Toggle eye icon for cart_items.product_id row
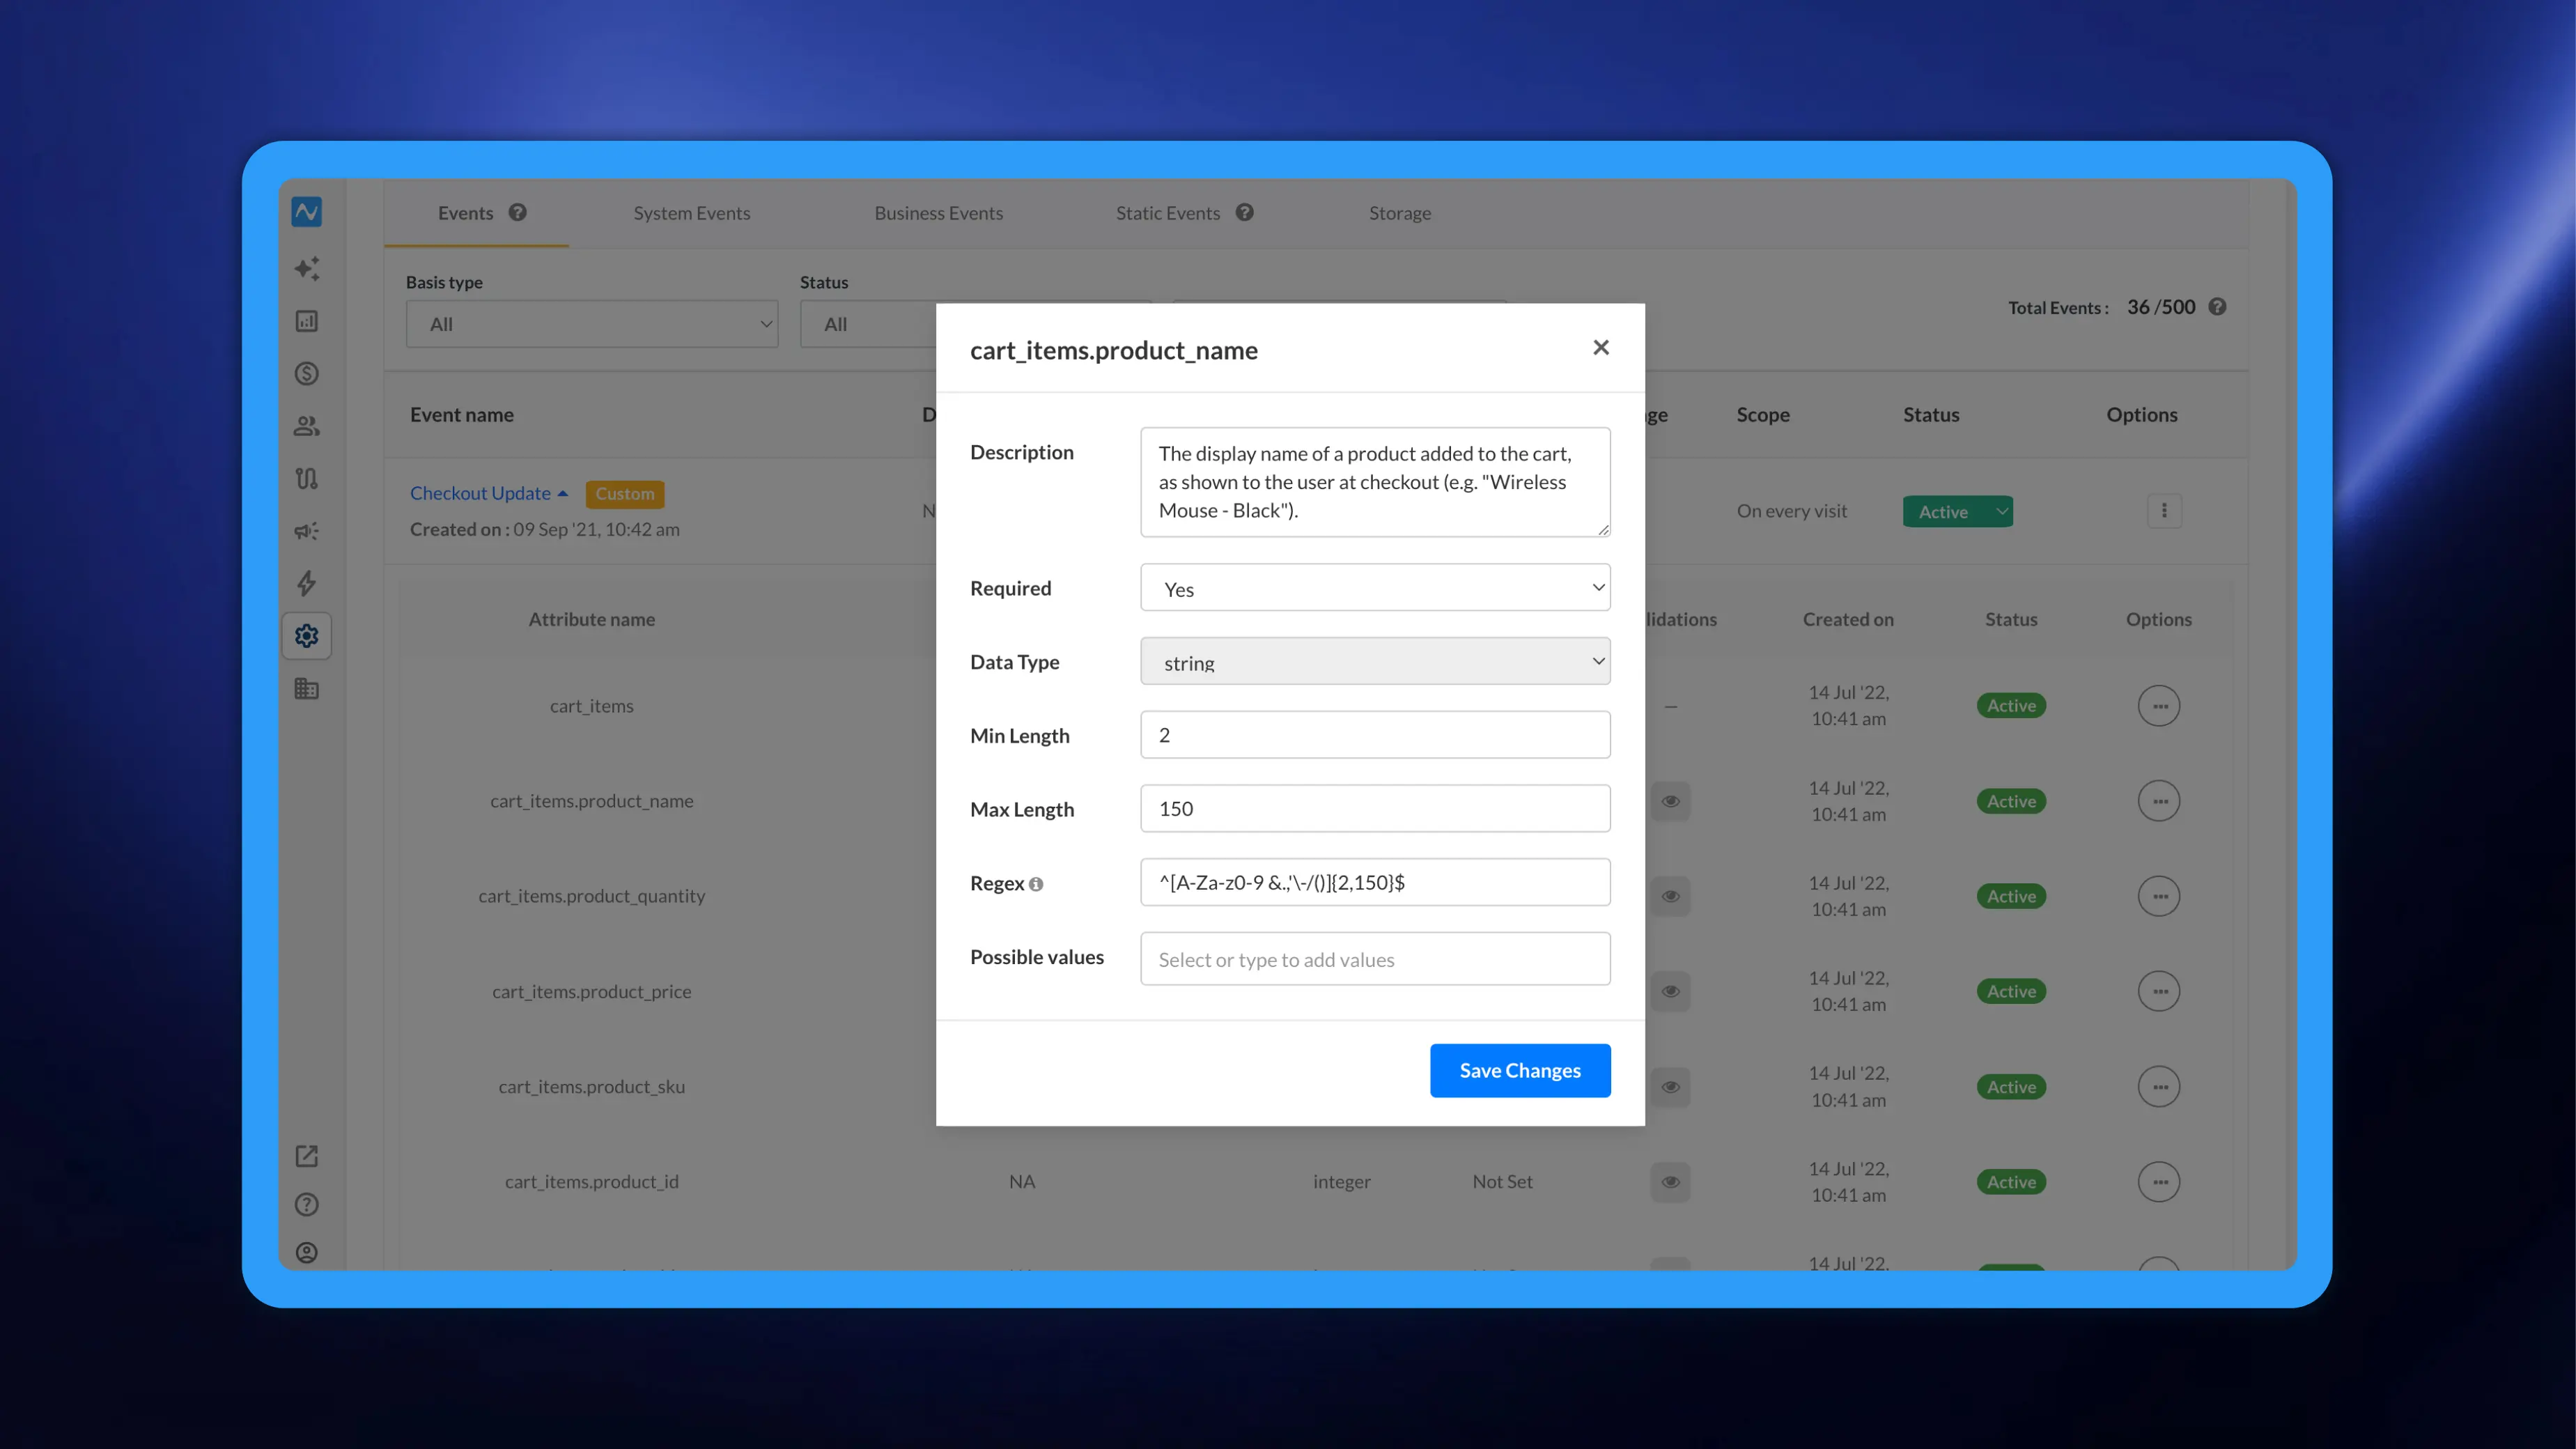 [x=1670, y=1182]
